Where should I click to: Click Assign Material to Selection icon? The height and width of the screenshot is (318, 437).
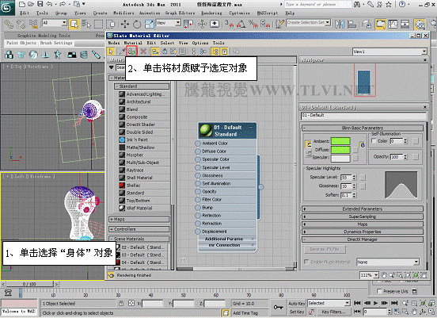(131, 51)
